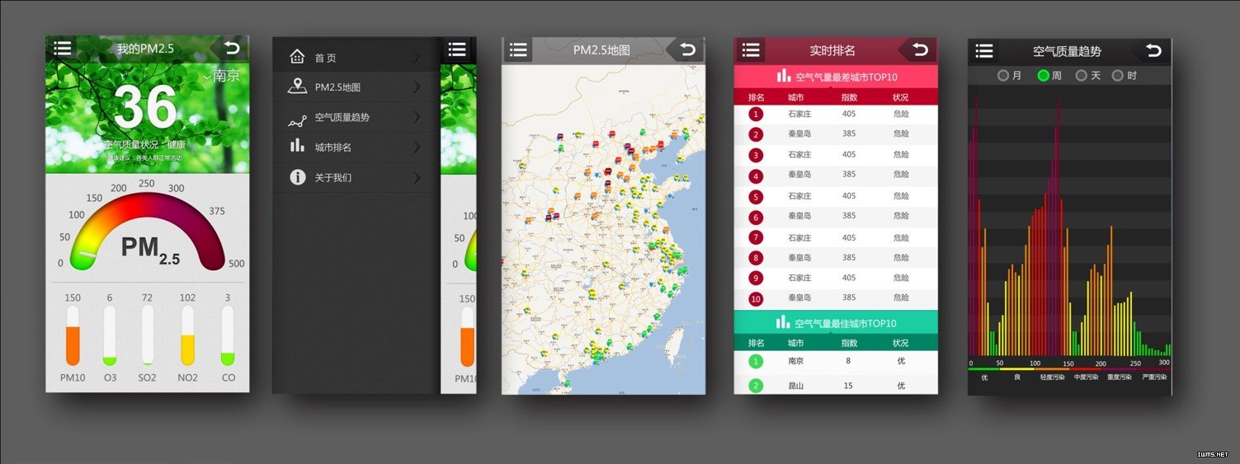Click the 空气气量最佳城市TOP10 header
Screen dimensions: 1240x464
pos(835,323)
